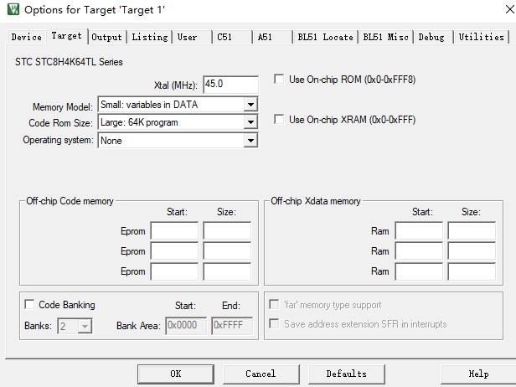
Task: Enable Use On-chip XRAM checkbox
Action: (279, 119)
